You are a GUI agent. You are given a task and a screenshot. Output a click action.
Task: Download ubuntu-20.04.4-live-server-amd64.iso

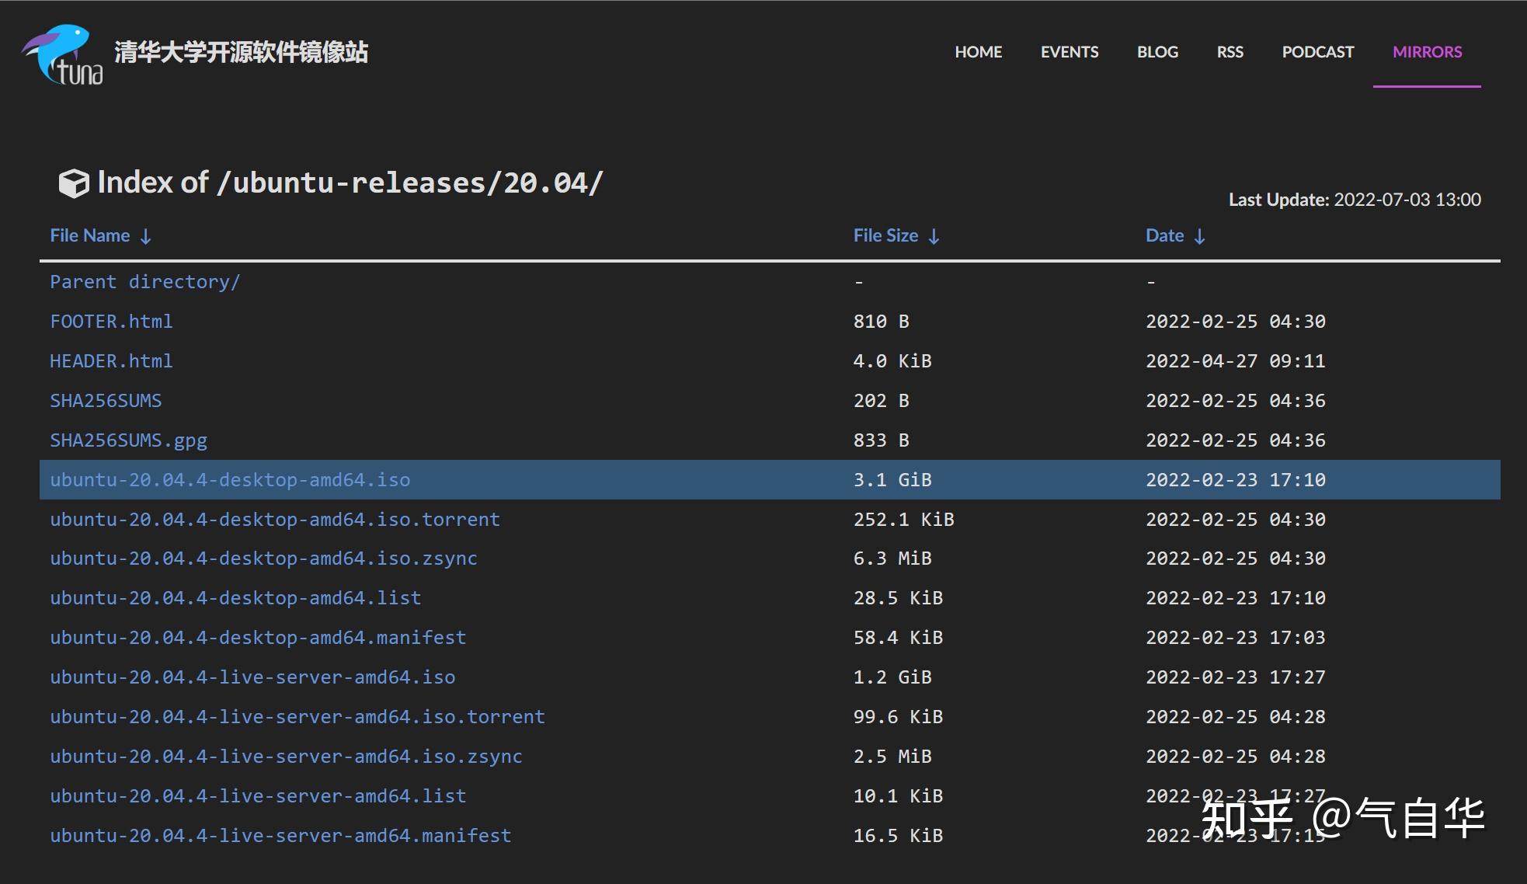click(x=252, y=677)
